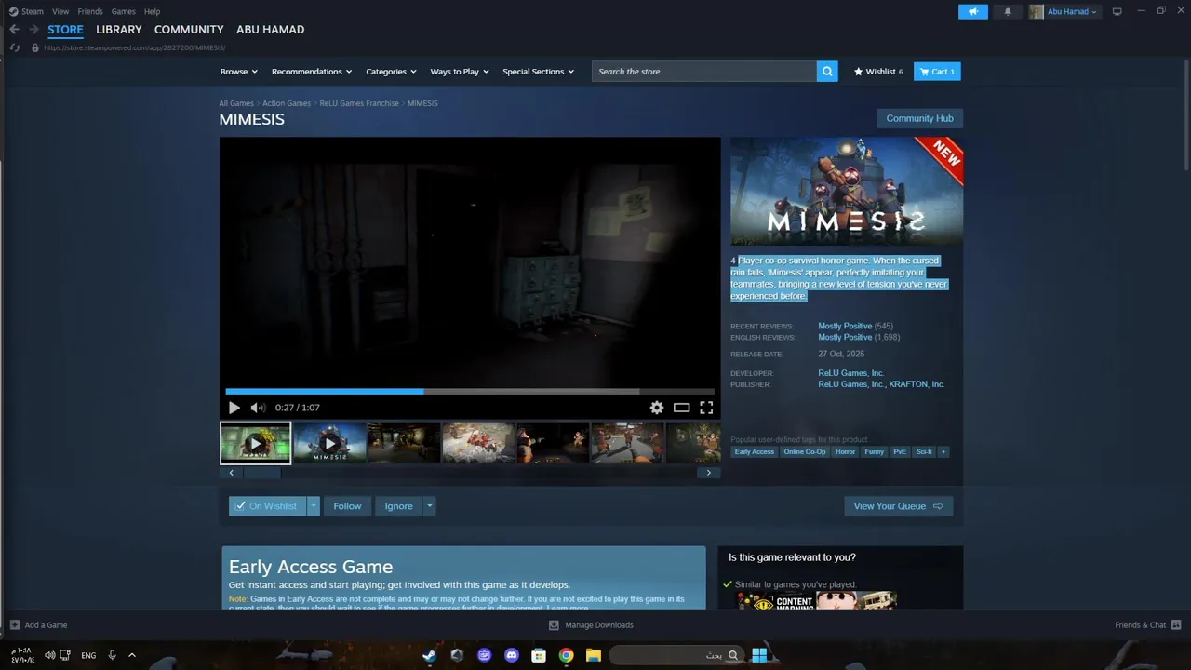
Task: Open Steam from the Windows taskbar
Action: coord(429,655)
